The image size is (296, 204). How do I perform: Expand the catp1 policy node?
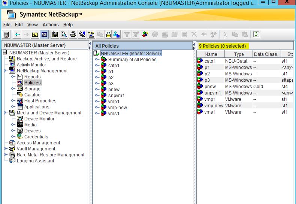click(x=97, y=66)
